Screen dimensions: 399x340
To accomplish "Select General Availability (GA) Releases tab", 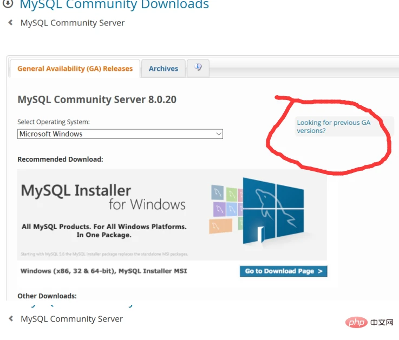I will [75, 68].
